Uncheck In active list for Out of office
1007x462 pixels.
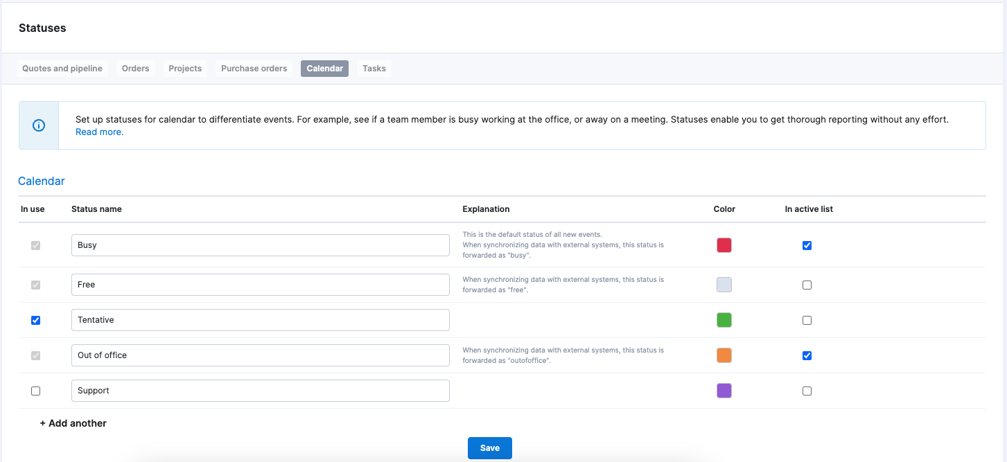click(x=807, y=355)
